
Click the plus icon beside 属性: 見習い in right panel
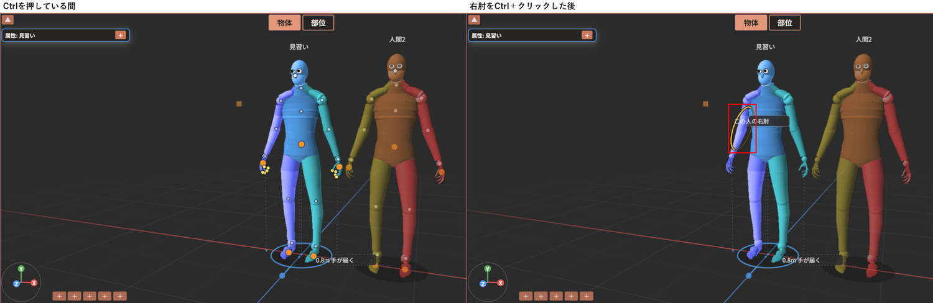point(587,35)
